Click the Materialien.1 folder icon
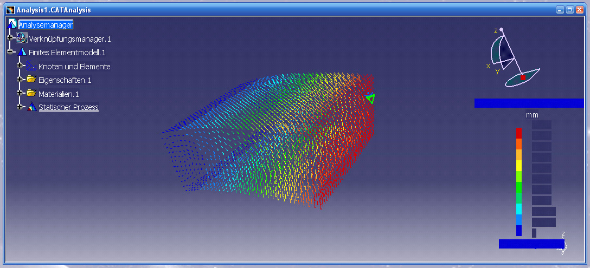Image resolution: width=590 pixels, height=268 pixels. (x=31, y=93)
